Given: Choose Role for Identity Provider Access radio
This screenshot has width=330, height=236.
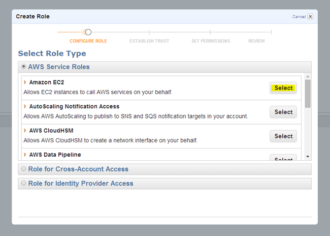Looking at the screenshot, I should tap(23, 183).
